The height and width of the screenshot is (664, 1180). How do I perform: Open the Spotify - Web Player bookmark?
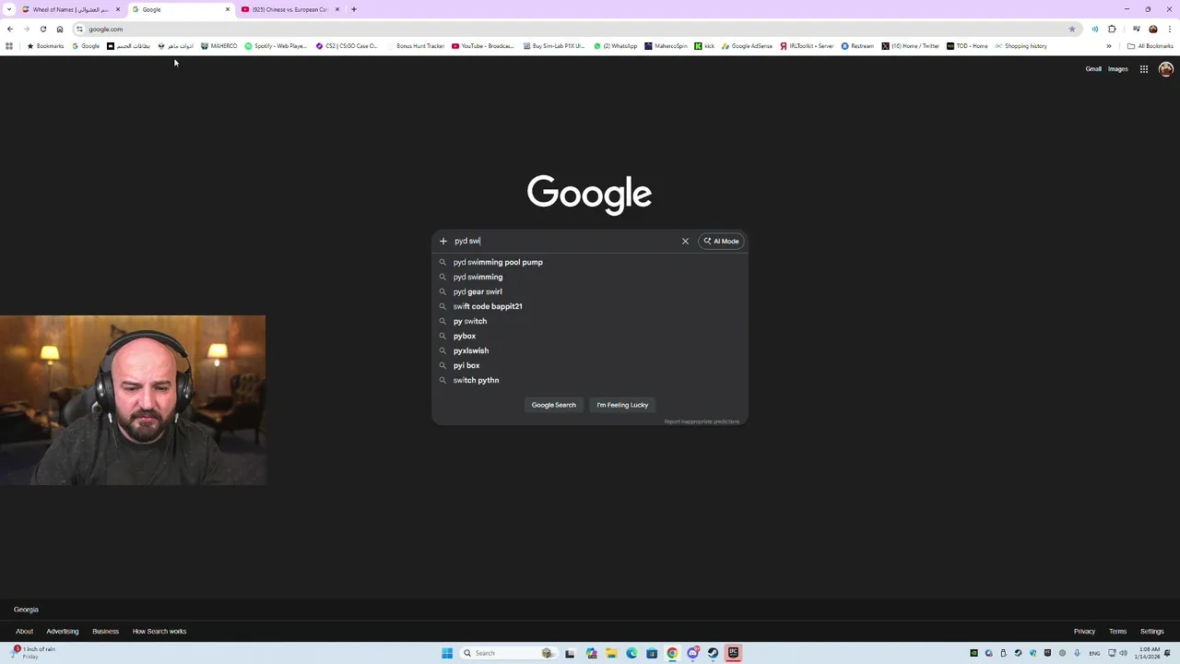[x=276, y=46]
